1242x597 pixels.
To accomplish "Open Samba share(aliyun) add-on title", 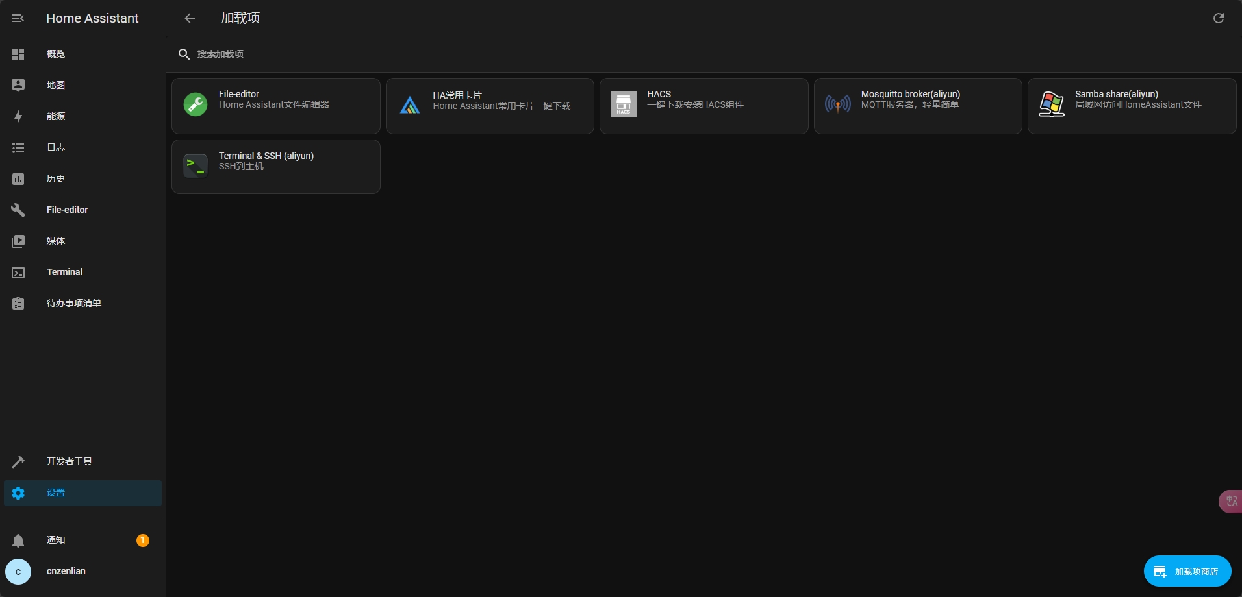I will click(x=1116, y=94).
